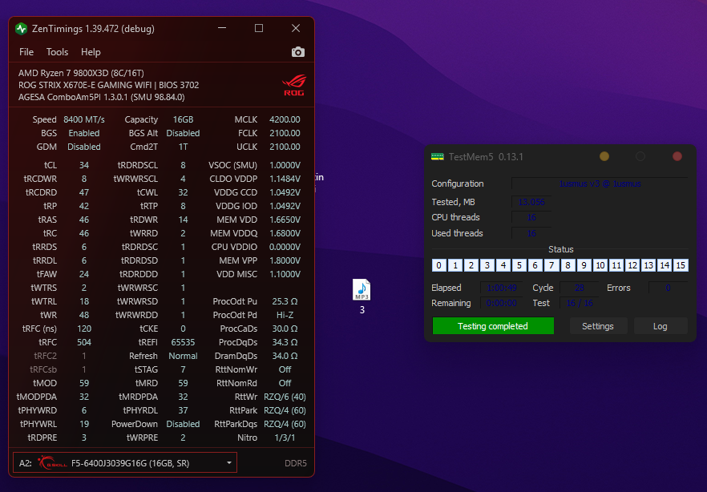Click thread status box 12
Screen dimensions: 707x492
[x=632, y=265]
